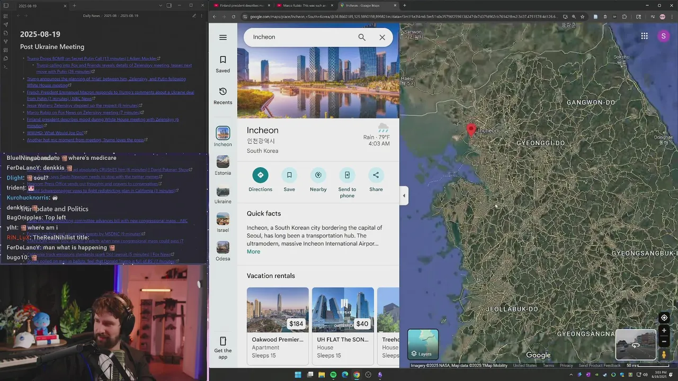This screenshot has width=678, height=381.
Task: Click the red Incheon map pin
Action: tap(471, 130)
